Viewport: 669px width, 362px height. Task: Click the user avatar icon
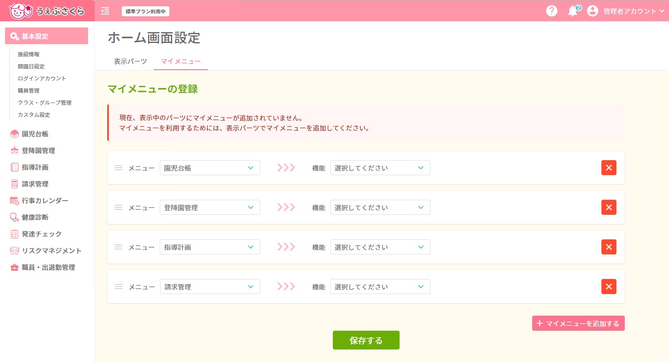(592, 11)
